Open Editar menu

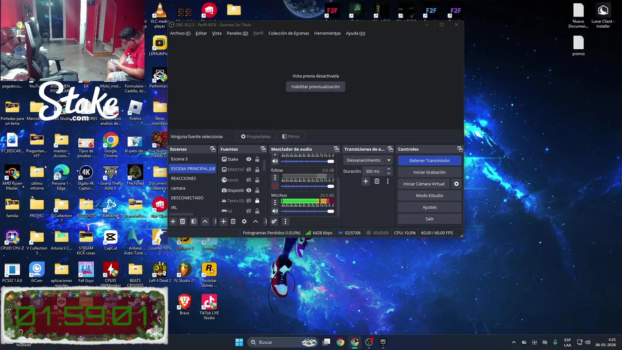[x=201, y=33]
